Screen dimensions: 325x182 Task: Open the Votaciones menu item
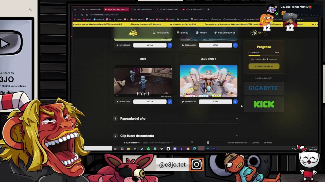(161, 33)
